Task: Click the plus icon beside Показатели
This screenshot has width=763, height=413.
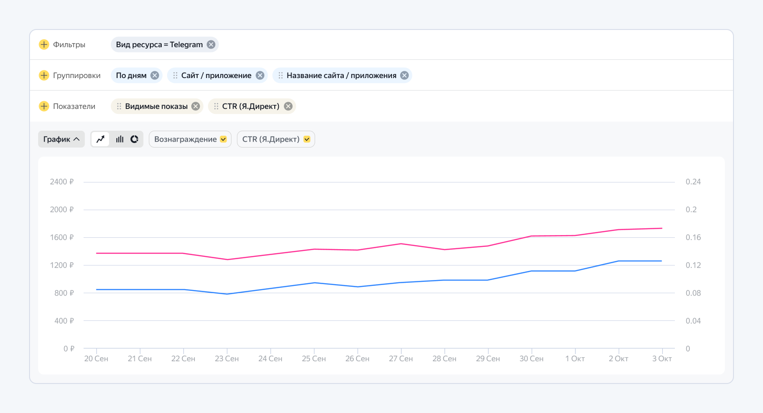Action: pos(44,106)
